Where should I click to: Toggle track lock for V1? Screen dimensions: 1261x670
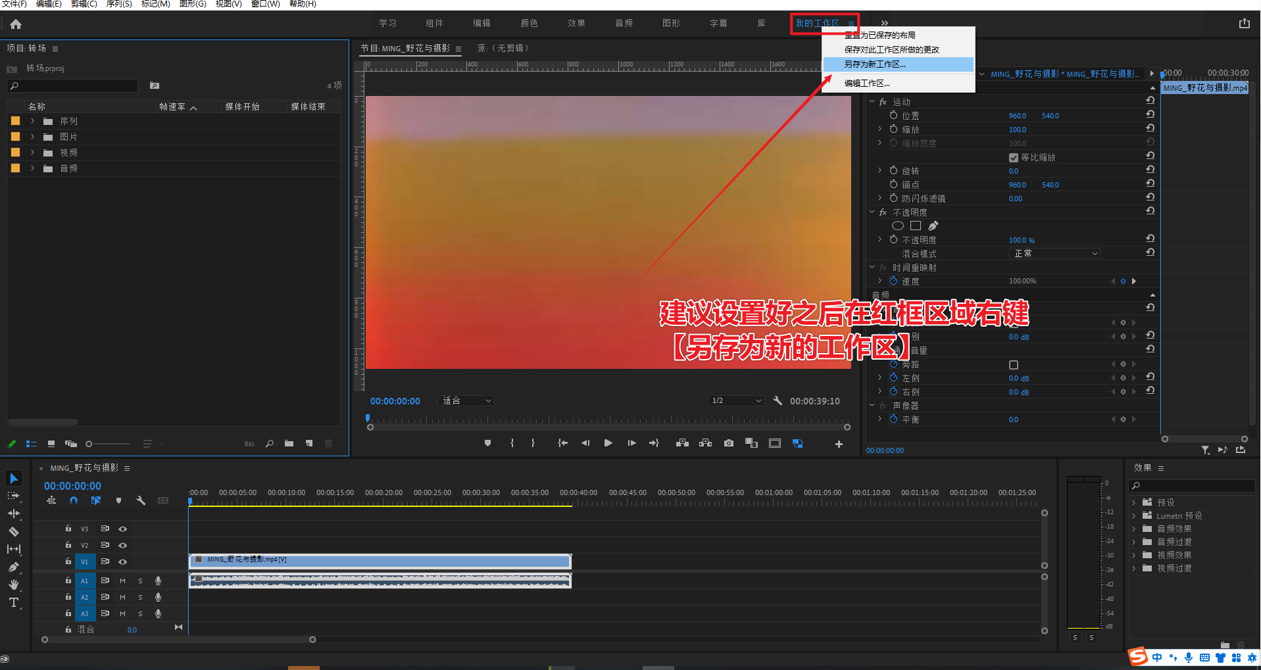pos(68,562)
